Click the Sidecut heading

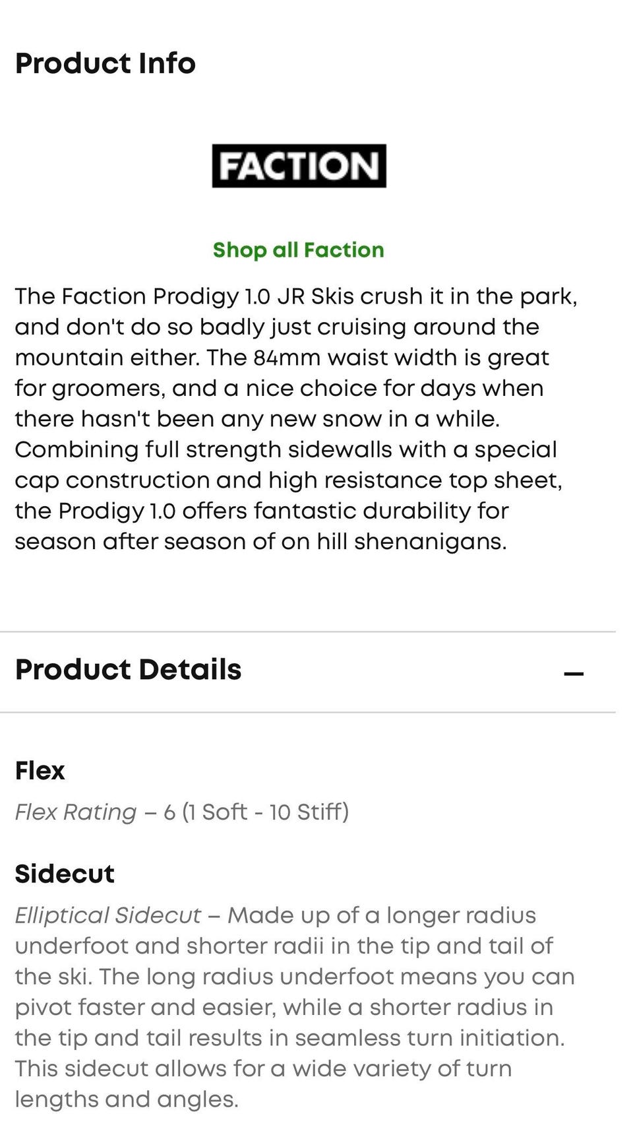65,874
